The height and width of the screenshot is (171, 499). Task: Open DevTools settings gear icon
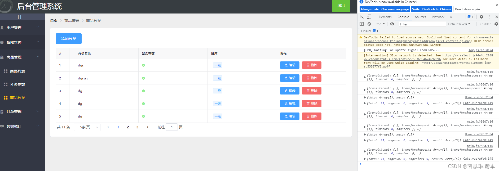click(x=482, y=17)
